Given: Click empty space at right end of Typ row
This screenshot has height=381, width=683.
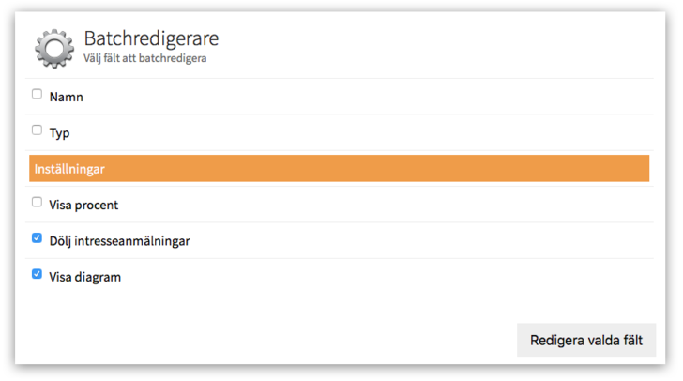Looking at the screenshot, I should [563, 133].
